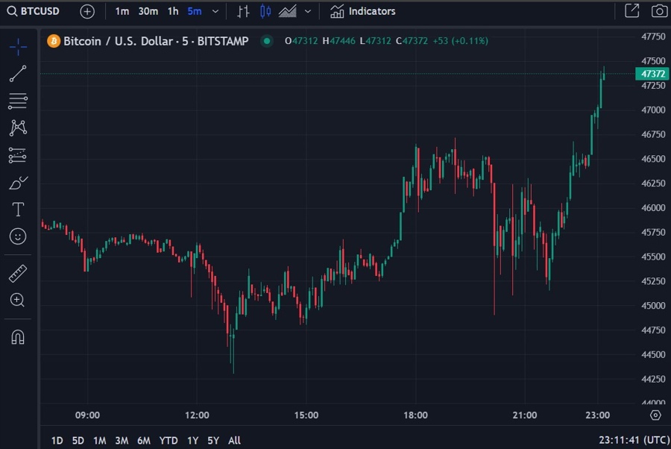Toggle the magnet snap mode

(18, 336)
